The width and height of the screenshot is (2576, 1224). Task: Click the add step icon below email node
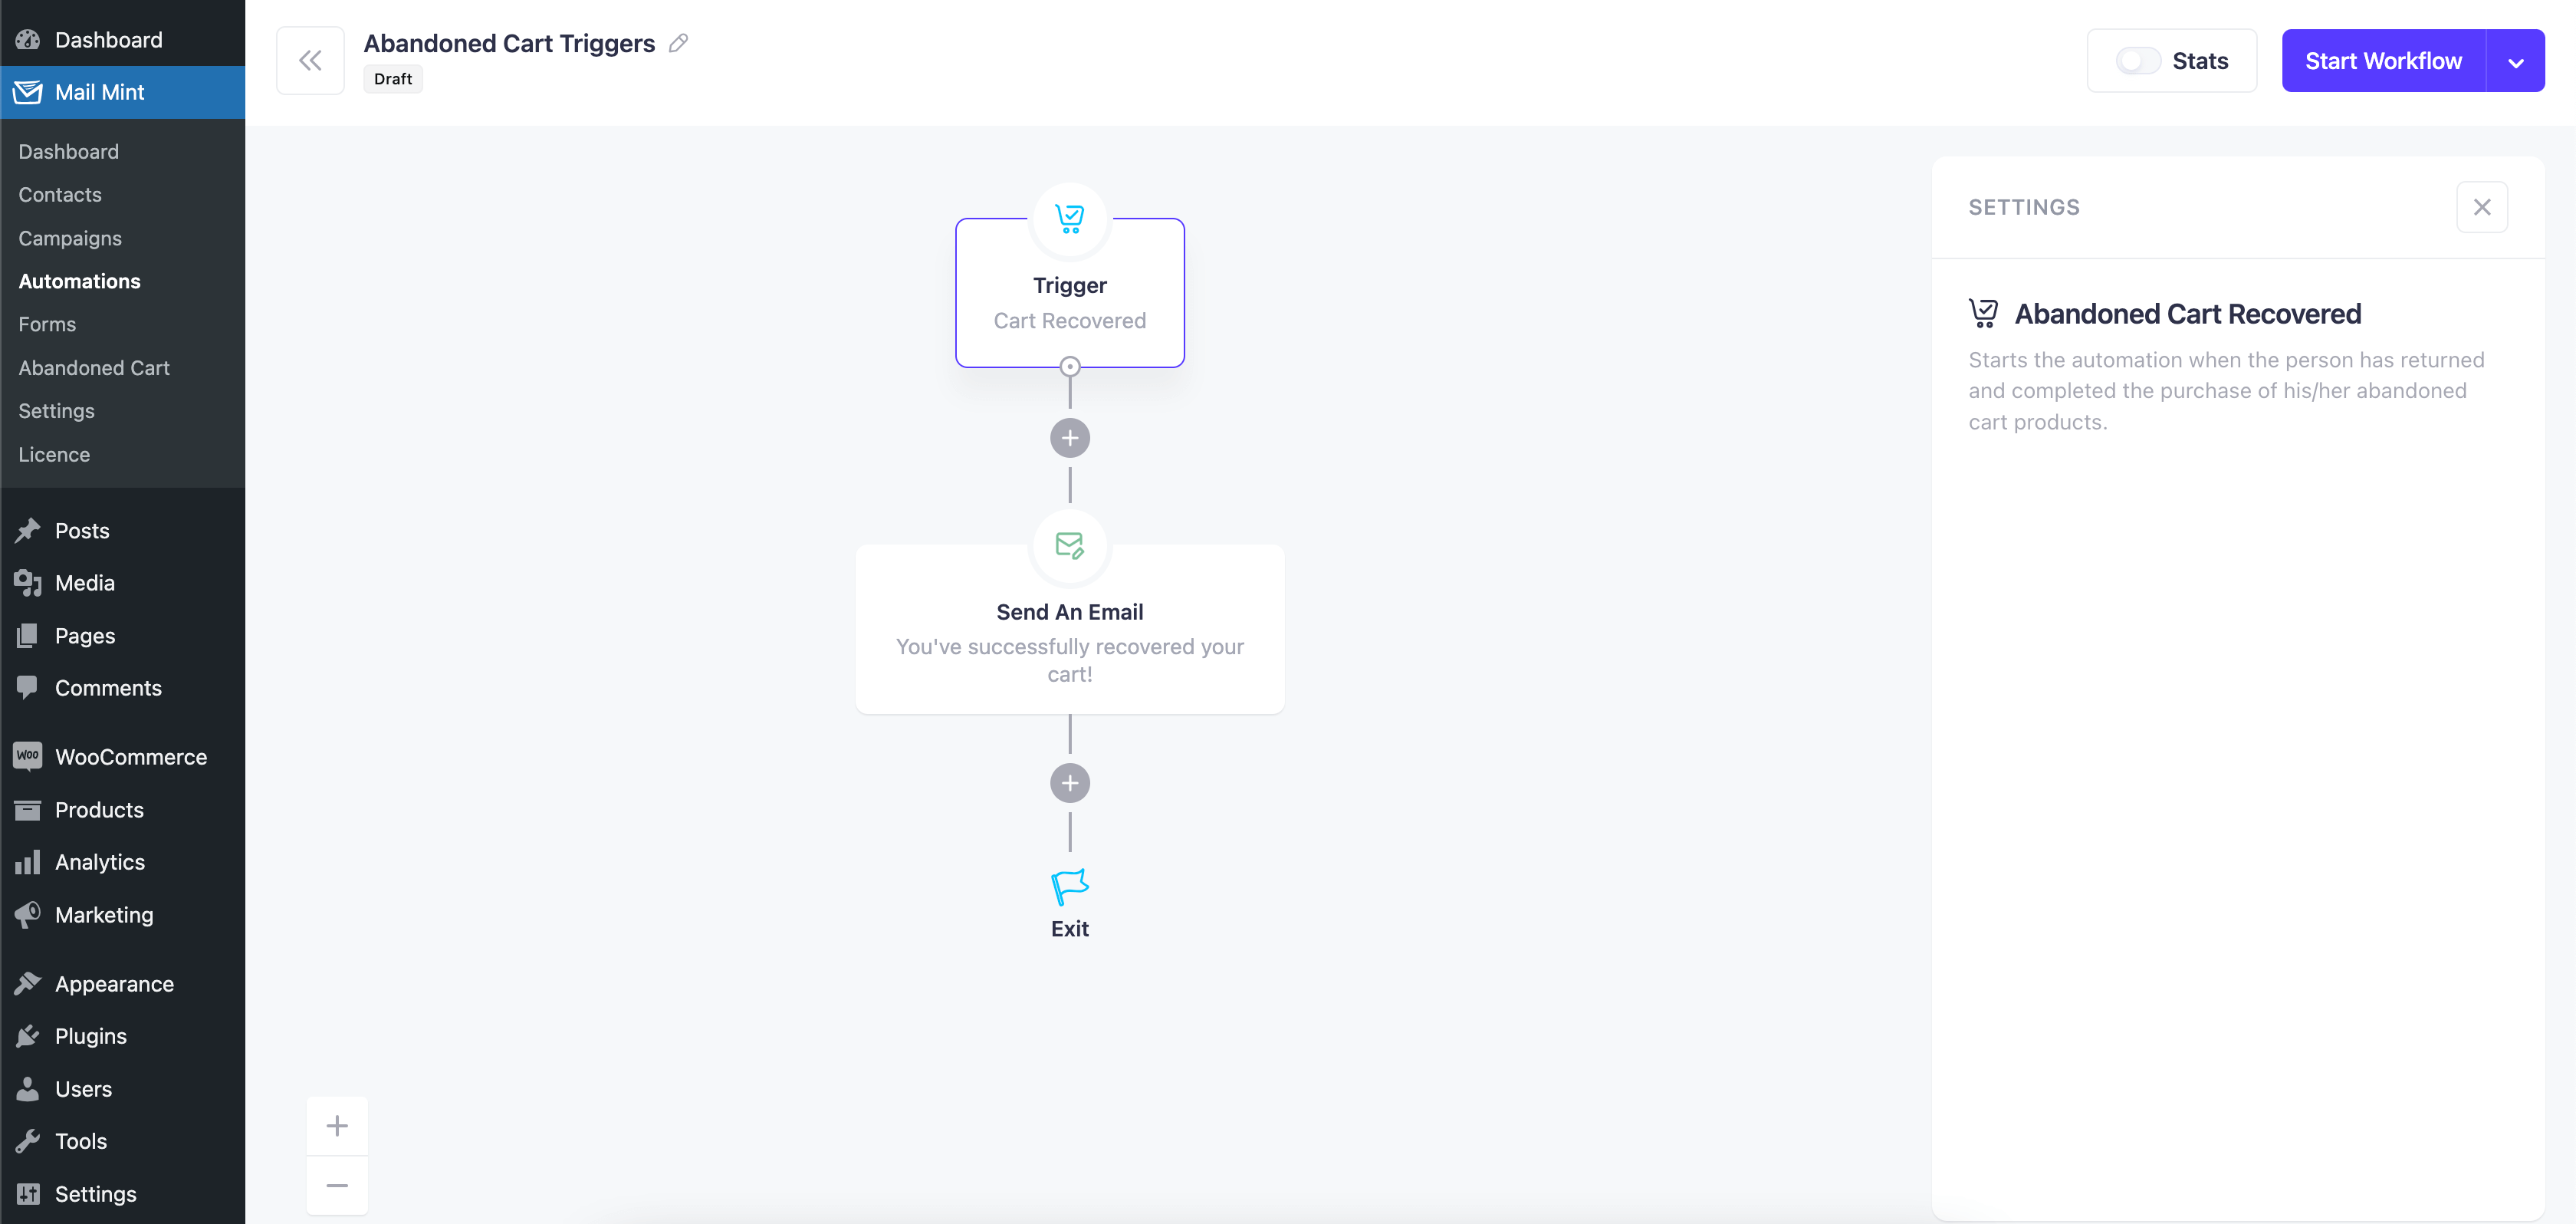click(x=1069, y=782)
